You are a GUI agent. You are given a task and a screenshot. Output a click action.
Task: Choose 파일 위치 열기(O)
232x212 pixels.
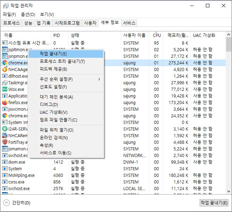(66, 130)
